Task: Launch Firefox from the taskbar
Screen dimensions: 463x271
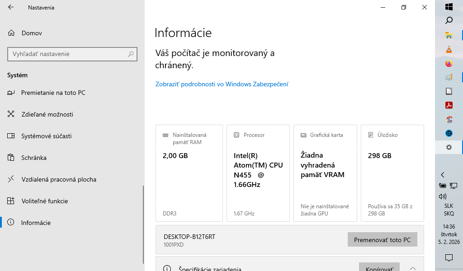Action: (x=449, y=64)
